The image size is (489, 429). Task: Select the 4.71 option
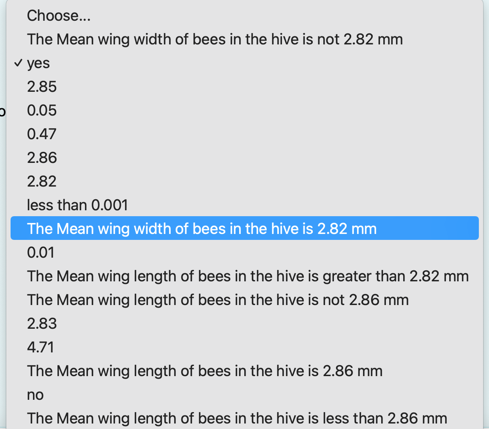coord(41,347)
